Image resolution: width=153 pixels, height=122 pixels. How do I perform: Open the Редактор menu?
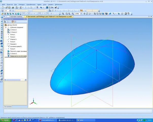coord(10,5)
